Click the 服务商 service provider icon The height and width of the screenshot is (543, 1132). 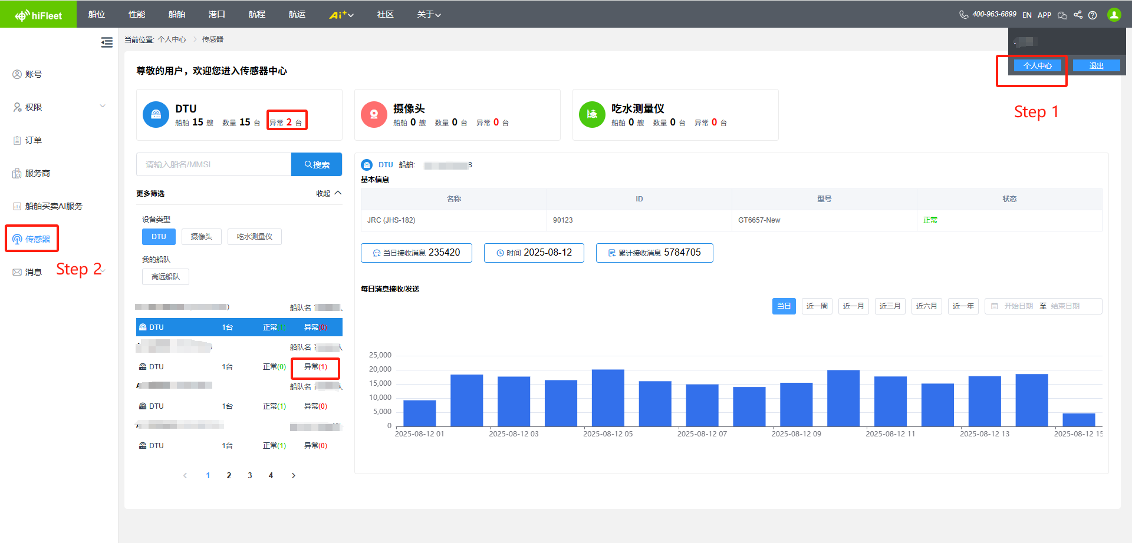coord(17,173)
